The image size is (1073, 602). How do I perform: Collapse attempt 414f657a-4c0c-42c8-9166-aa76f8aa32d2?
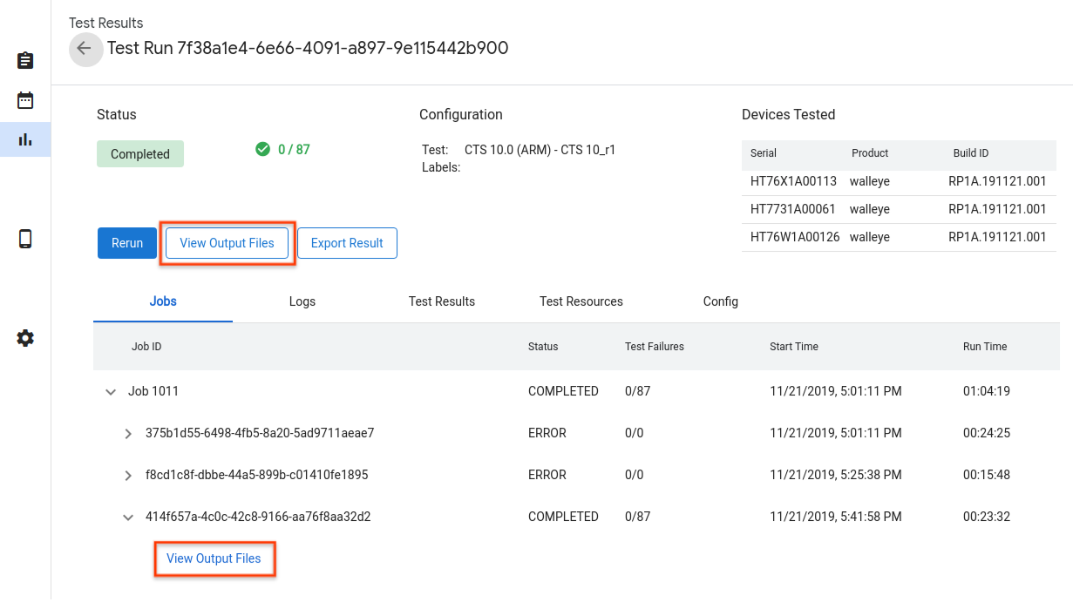point(128,517)
